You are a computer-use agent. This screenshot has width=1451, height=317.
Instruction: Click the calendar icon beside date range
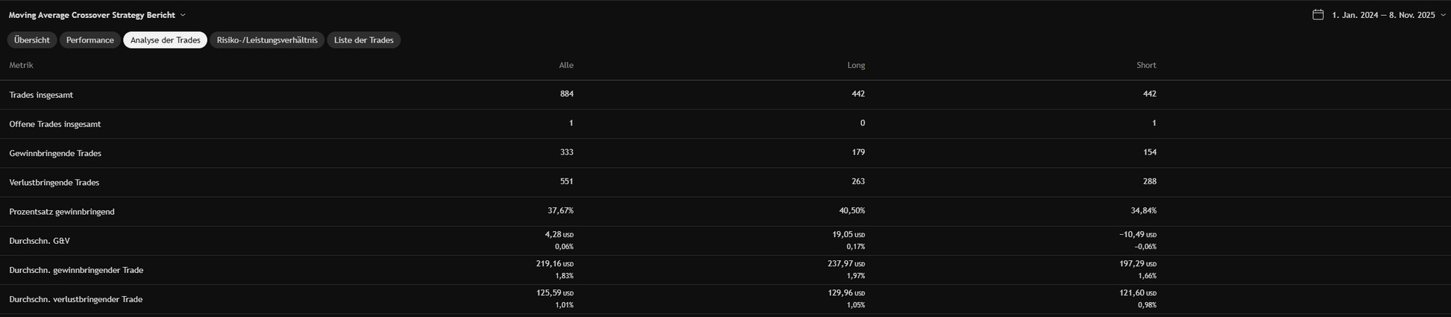point(1318,15)
